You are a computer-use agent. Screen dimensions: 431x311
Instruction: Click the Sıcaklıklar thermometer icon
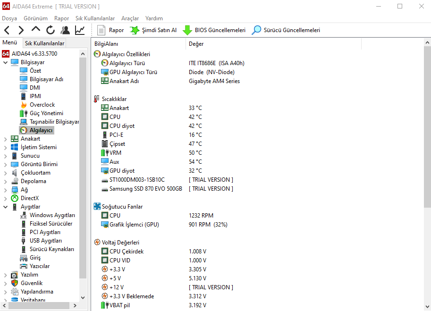(x=96, y=99)
